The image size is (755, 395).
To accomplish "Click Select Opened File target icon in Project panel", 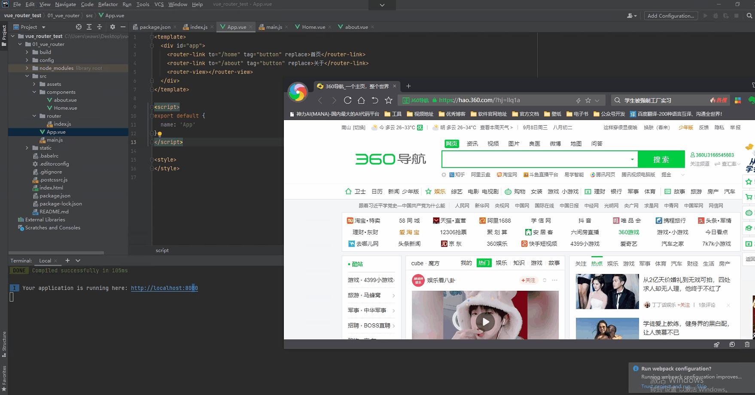I will [79, 27].
